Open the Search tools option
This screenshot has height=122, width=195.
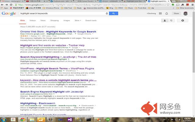tap(91, 20)
